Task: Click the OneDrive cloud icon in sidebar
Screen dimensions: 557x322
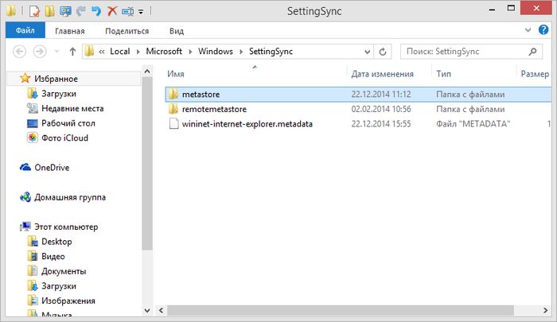Action: (25, 168)
